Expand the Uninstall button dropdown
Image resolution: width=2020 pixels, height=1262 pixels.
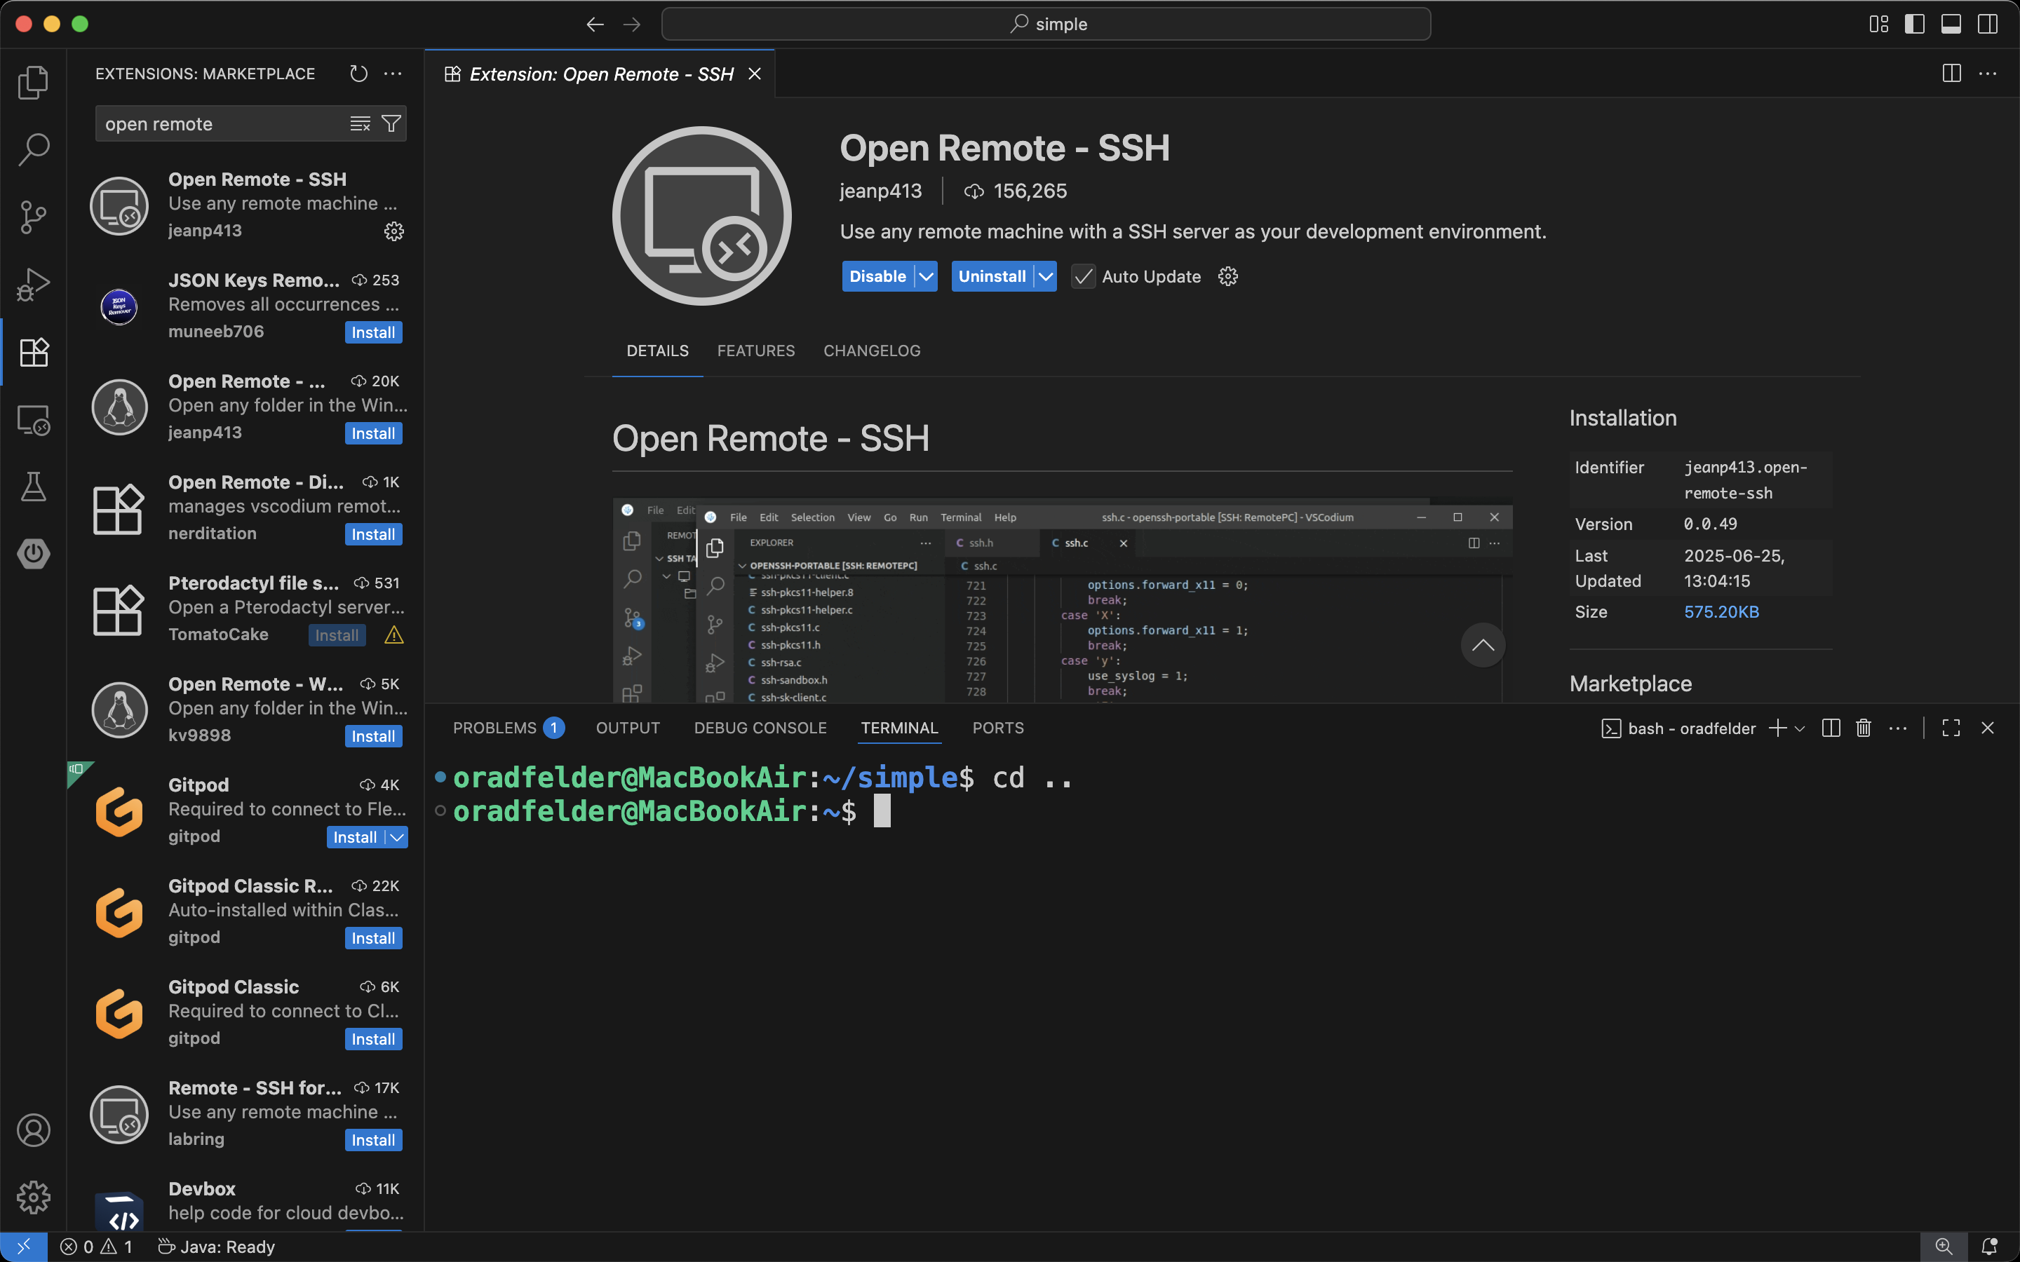tap(1046, 276)
